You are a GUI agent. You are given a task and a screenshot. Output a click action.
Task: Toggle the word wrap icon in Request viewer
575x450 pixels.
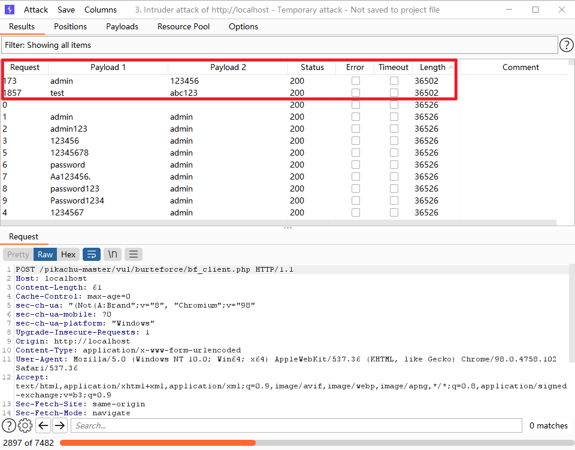pos(92,254)
